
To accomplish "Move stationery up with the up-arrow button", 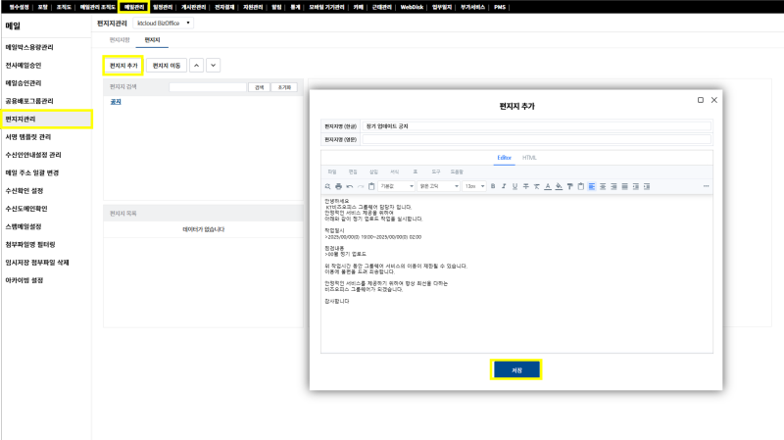I will 196,65.
